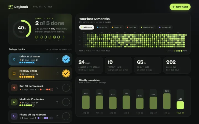Open the 65% 30-day rate card
Viewport: 199px width, 124px height.
coord(148,65)
